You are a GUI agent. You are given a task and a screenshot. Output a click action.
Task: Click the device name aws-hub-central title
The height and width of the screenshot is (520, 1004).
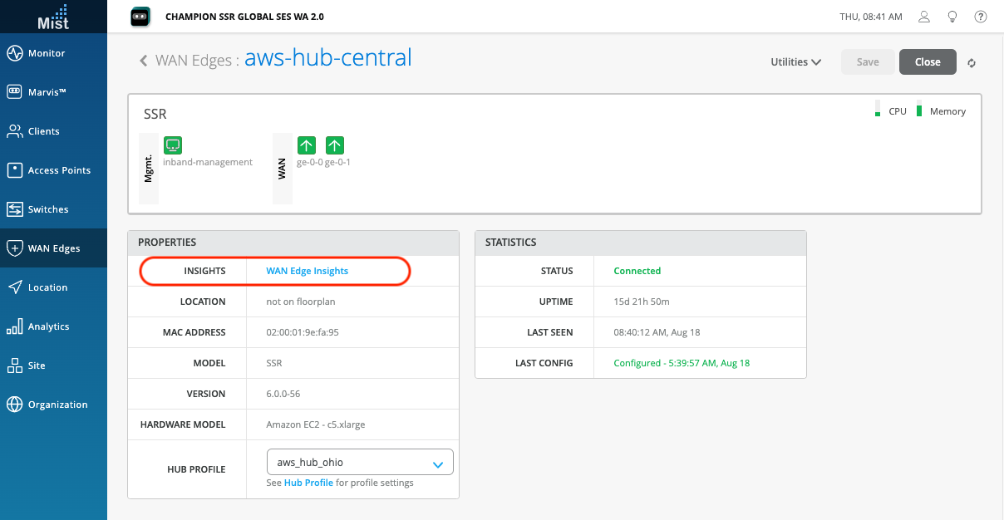pos(328,58)
